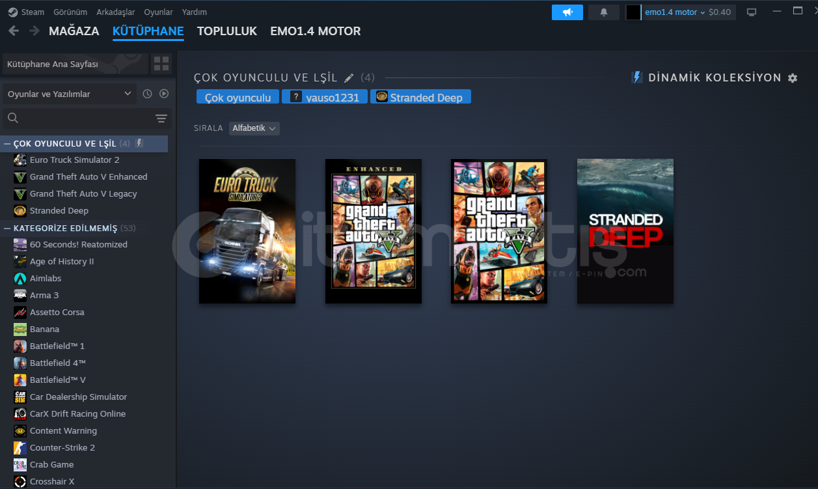This screenshot has height=489, width=818.
Task: Click the Çok oyunculu filter tag
Action: pyautogui.click(x=238, y=97)
